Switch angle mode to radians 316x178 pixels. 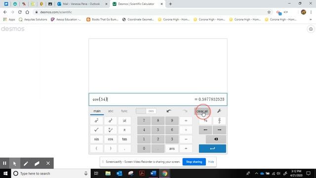[141, 111]
